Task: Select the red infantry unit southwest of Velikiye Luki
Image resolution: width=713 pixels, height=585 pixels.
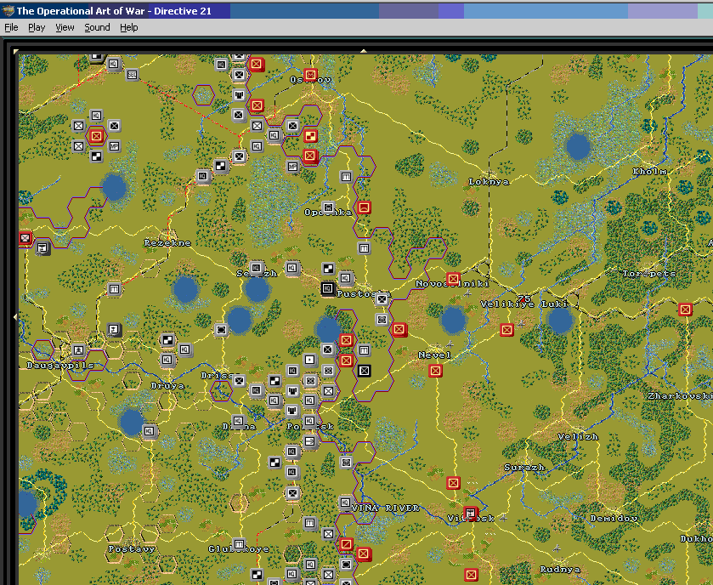Action: (506, 330)
